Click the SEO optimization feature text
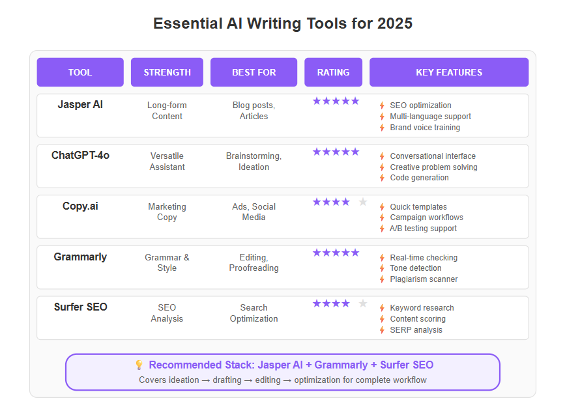 420,105
